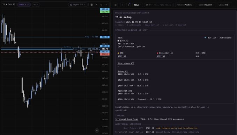Screen dimensions: 237x135
Task: Click the green 500.00 price tag
Action: coord(105,12)
